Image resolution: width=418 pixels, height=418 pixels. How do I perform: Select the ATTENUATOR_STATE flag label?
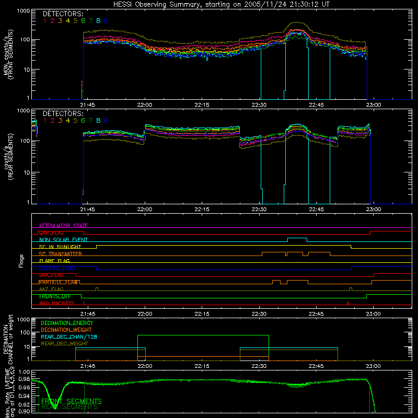[x=63, y=226]
